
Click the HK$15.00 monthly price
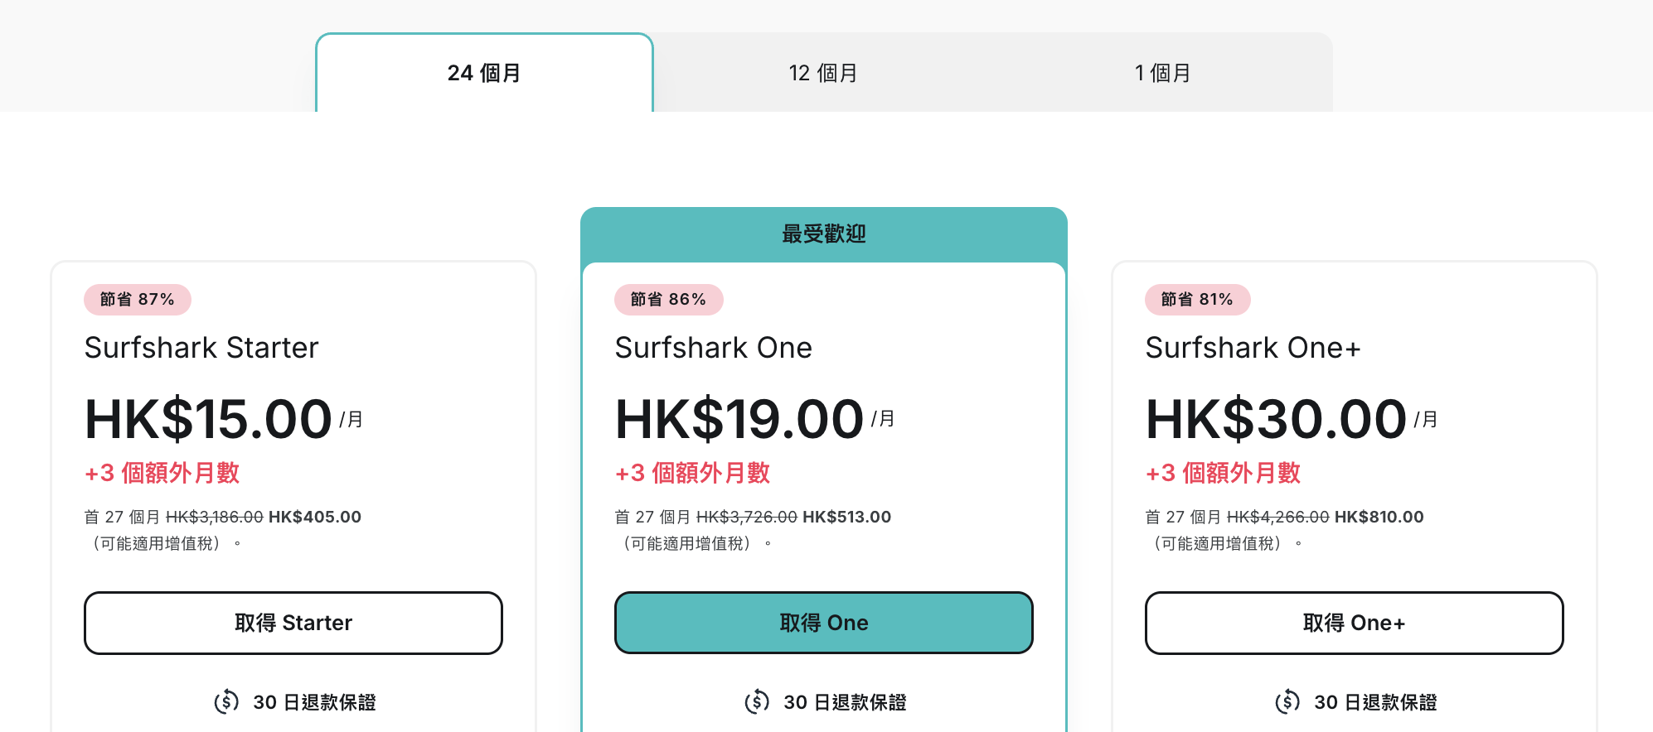tap(209, 419)
